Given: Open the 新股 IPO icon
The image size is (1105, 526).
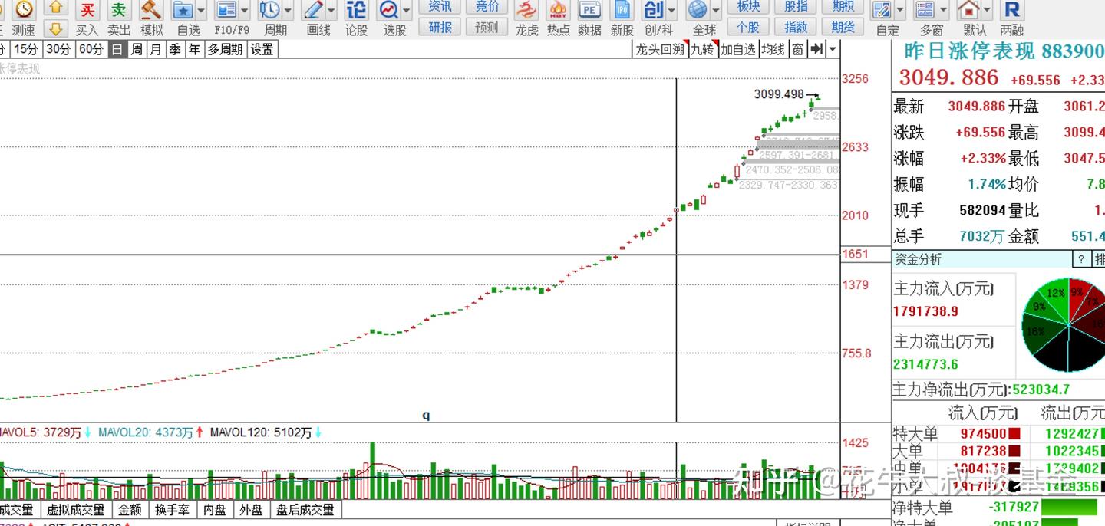Looking at the screenshot, I should tap(622, 10).
